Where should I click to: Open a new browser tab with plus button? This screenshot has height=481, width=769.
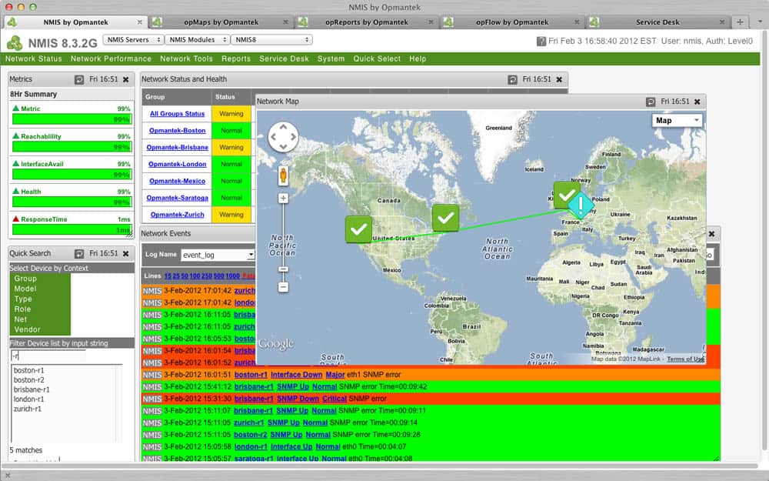click(740, 22)
